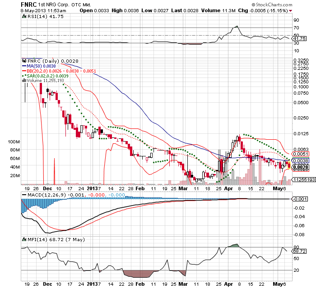Click the MACD(12,26,9) label
This screenshot has height=288, width=316.
point(47,195)
